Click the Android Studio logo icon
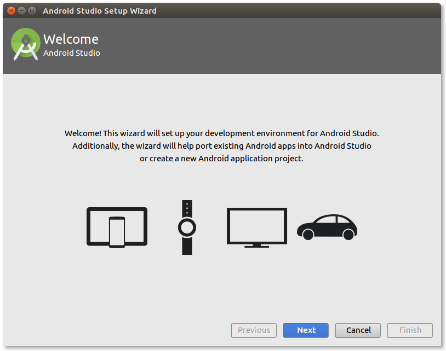 click(x=26, y=44)
